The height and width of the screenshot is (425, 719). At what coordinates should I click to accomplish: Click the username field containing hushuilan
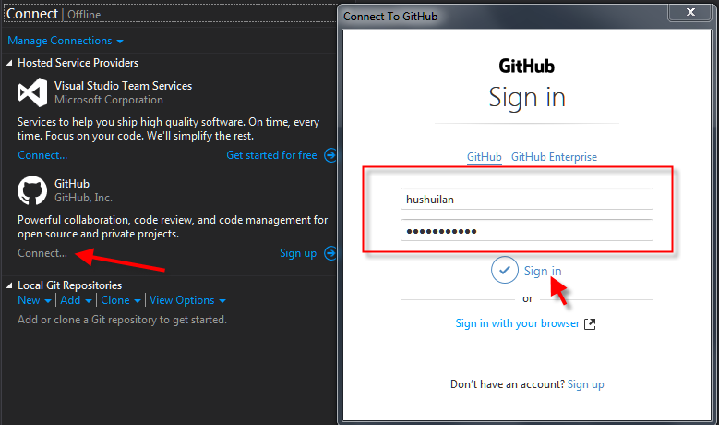(x=527, y=199)
